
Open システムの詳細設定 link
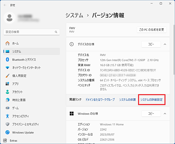pos(151,100)
